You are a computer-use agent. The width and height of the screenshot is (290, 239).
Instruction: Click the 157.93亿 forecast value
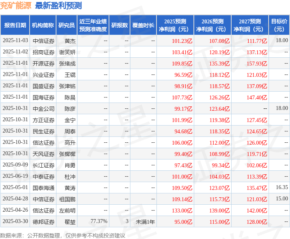[257, 64]
